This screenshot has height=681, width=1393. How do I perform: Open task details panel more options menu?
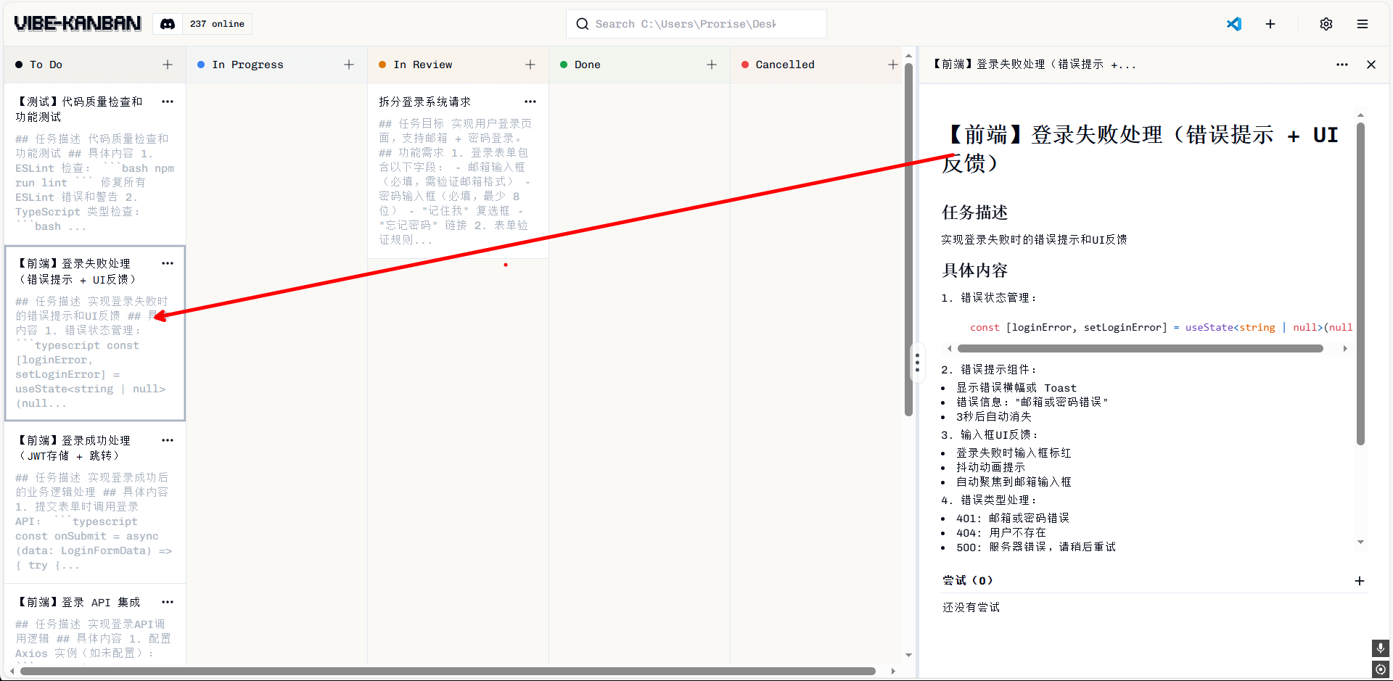tap(1341, 65)
